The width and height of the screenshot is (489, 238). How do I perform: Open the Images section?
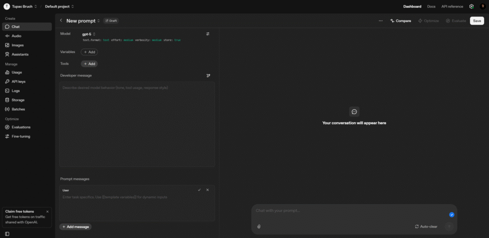pos(27,45)
